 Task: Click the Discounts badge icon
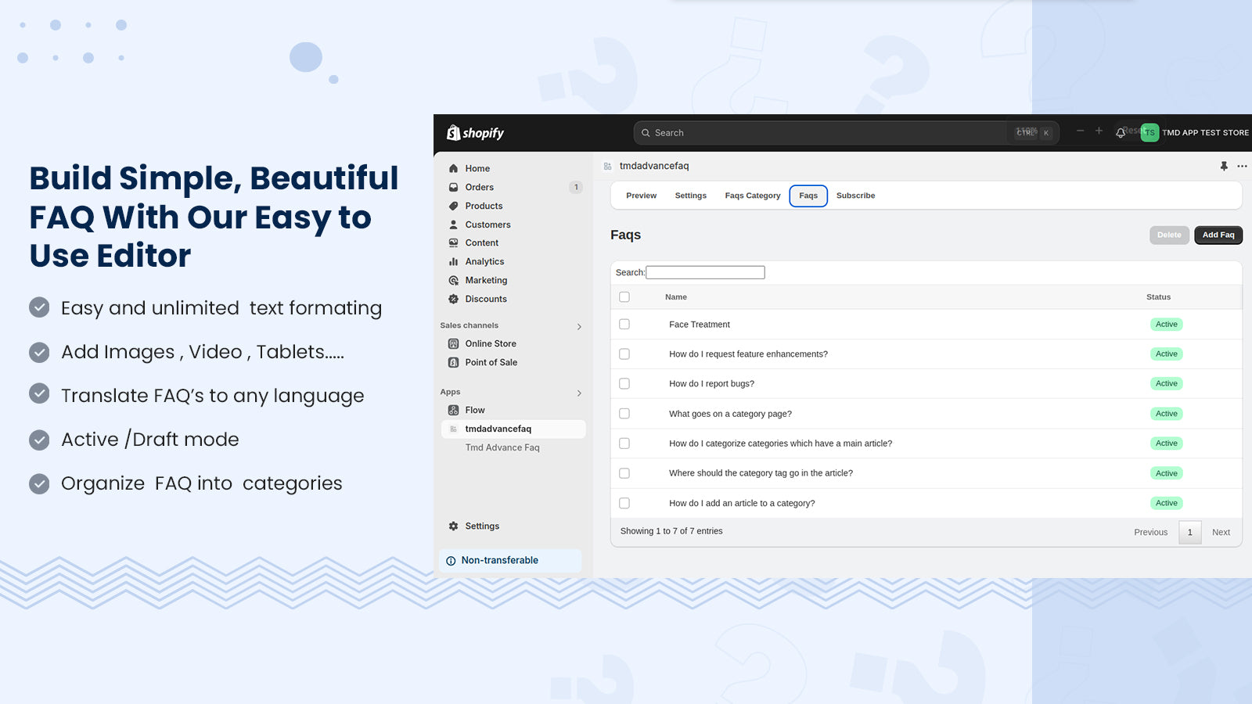click(x=453, y=299)
